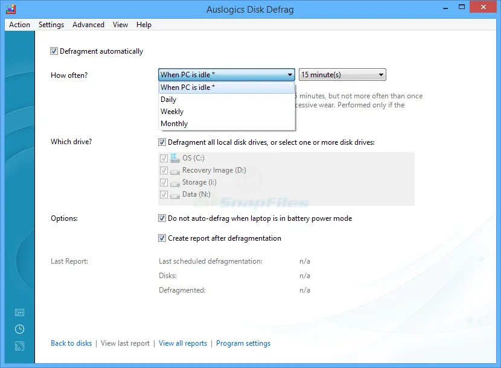Choose Weekly from frequency list
This screenshot has width=501, height=368.
pos(226,112)
